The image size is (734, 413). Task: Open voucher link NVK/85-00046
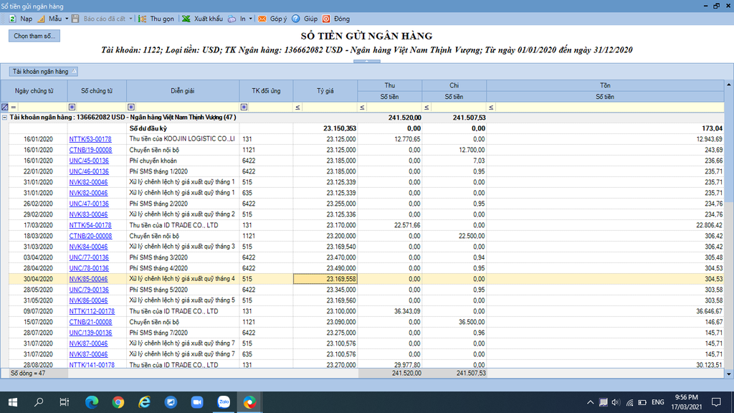[x=88, y=279]
